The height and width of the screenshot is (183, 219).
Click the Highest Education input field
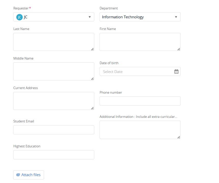54,155
